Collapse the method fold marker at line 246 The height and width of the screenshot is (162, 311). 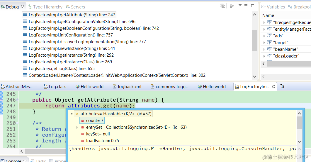click(x=17, y=100)
